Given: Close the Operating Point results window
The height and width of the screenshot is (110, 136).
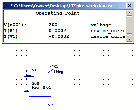Looking at the screenshot, I should click(129, 6).
